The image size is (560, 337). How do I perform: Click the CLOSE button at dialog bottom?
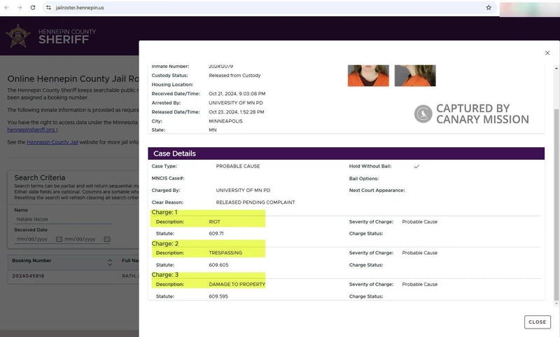[x=537, y=322]
